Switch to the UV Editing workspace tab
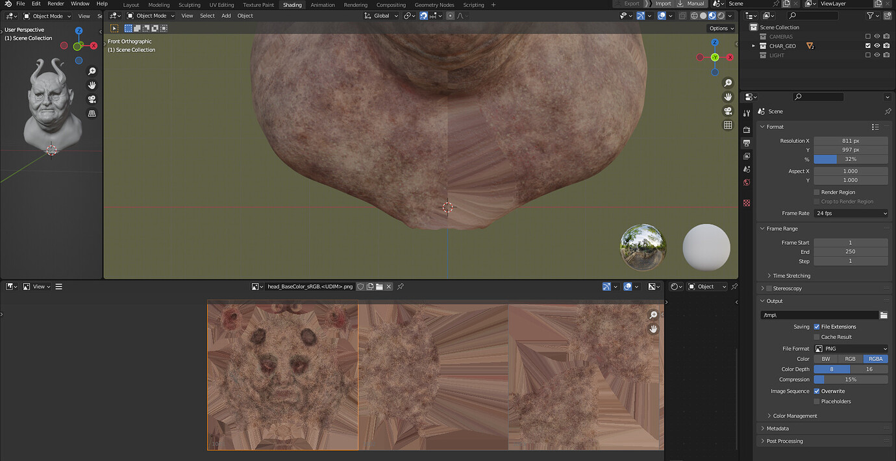896x461 pixels. click(221, 5)
